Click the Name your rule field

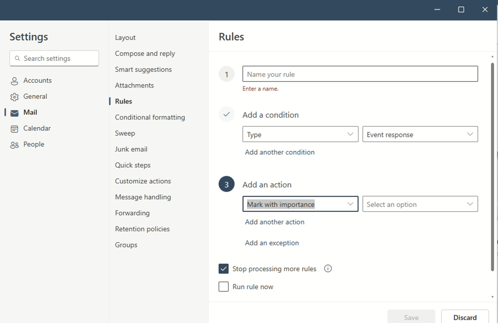click(360, 74)
